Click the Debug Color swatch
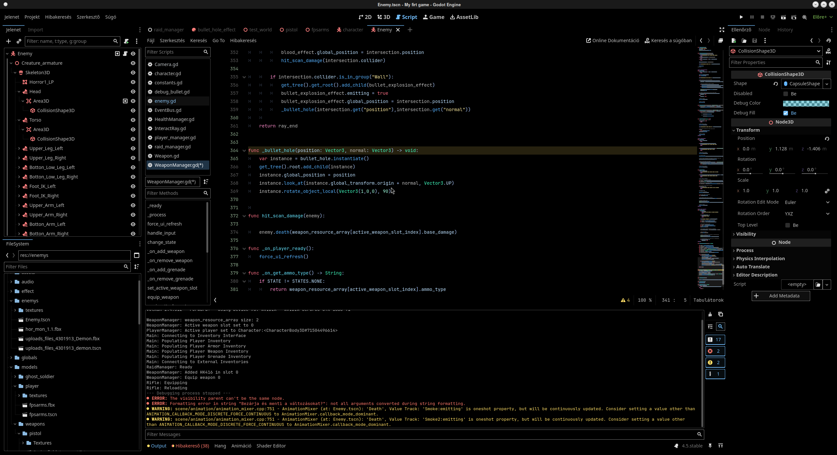The width and height of the screenshot is (837, 455). click(x=806, y=103)
